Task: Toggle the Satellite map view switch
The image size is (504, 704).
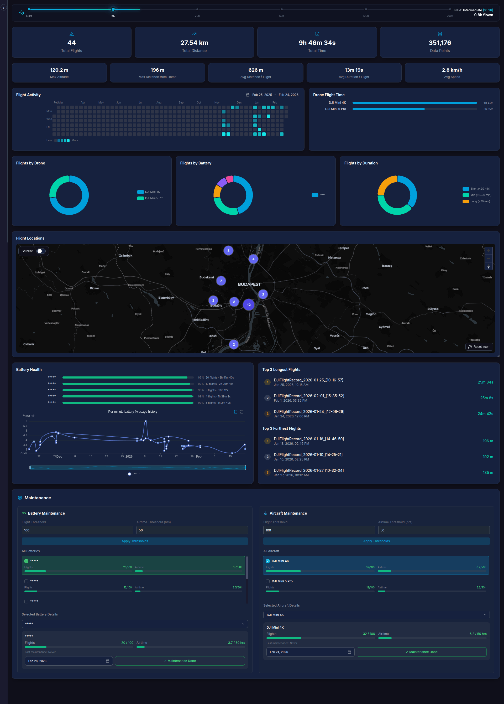Action: 41,251
